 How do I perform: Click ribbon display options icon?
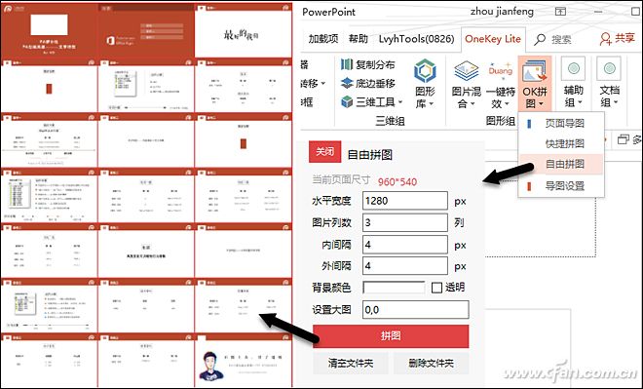click(x=560, y=12)
